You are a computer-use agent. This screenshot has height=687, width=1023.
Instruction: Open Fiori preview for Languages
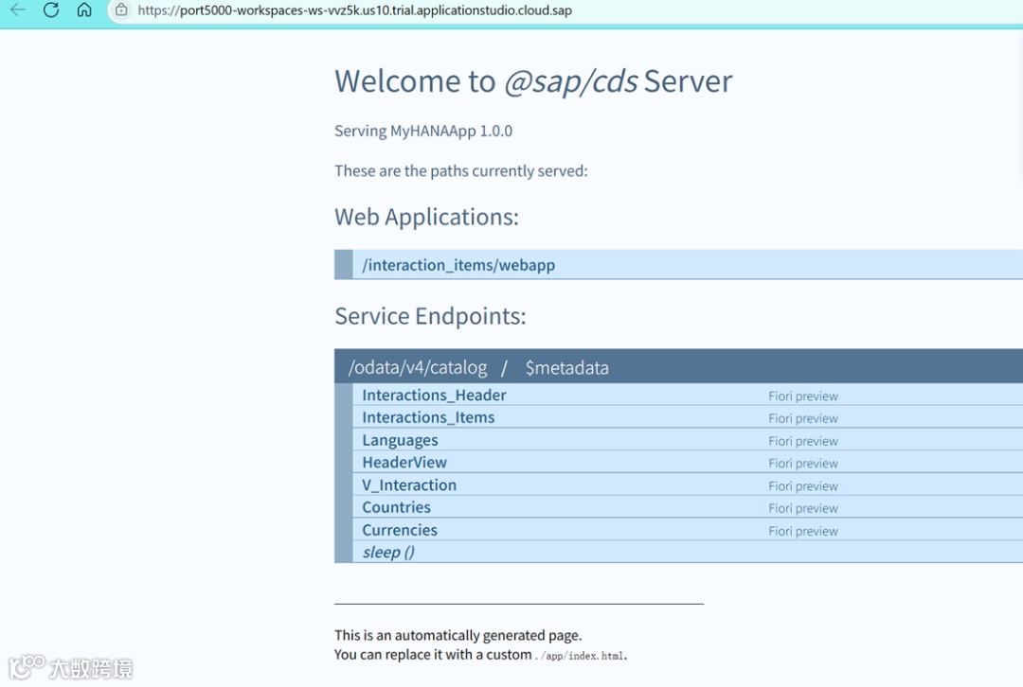click(803, 441)
